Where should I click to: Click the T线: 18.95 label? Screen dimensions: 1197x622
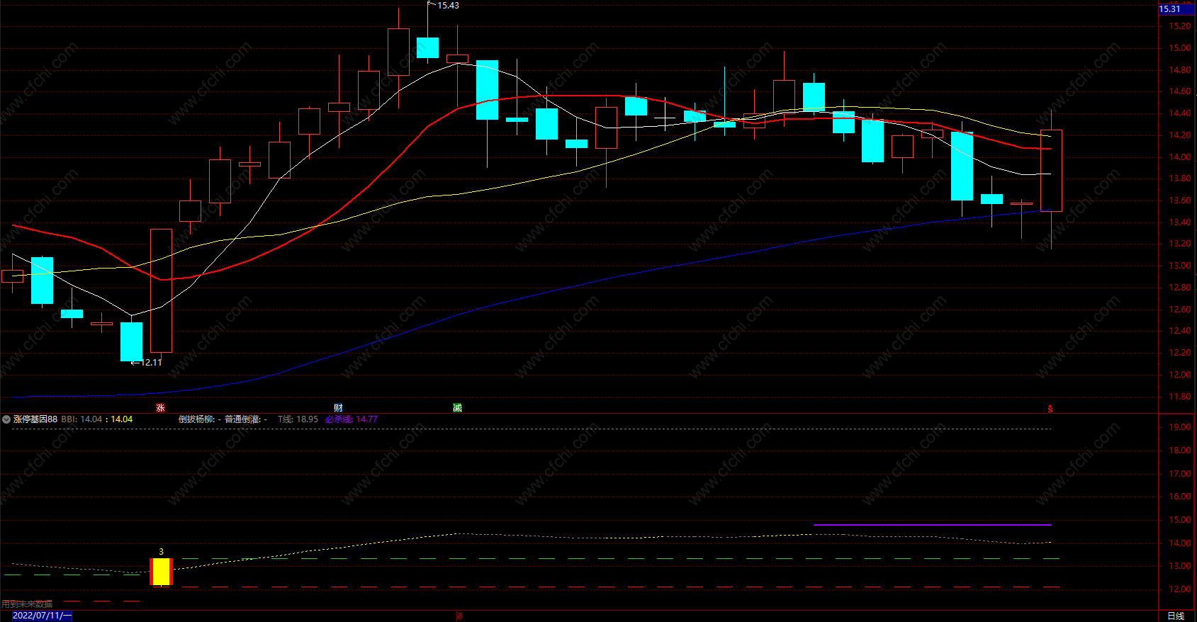pos(298,419)
